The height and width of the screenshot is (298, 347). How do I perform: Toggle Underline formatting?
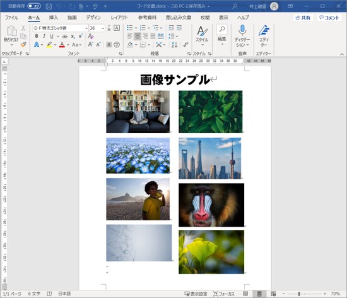pos(52,36)
